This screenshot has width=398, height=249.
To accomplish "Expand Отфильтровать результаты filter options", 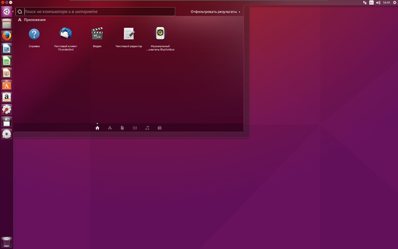I will [x=215, y=12].
